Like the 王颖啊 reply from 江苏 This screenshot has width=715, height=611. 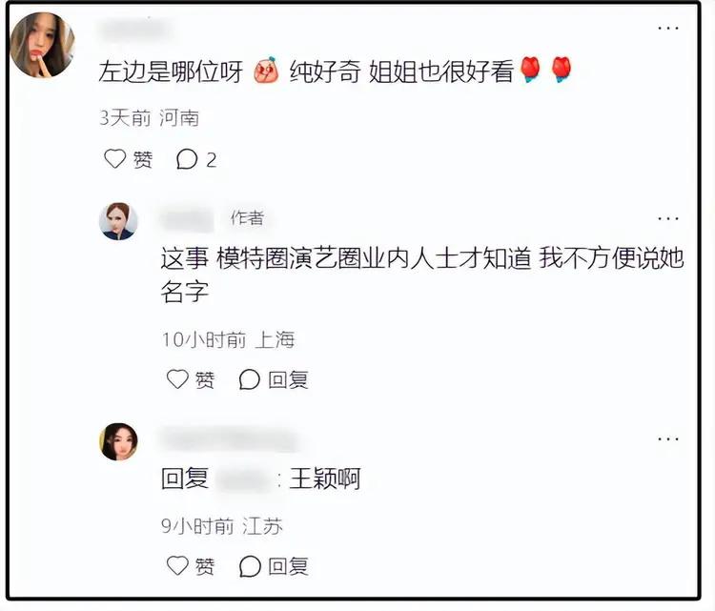tap(191, 566)
